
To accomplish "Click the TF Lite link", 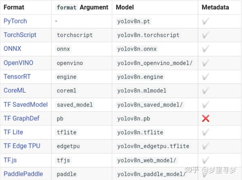I will click(x=13, y=132).
